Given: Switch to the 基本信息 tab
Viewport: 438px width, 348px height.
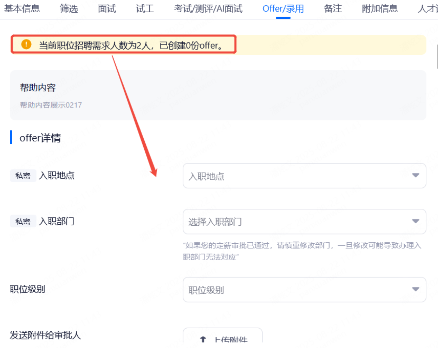Looking at the screenshot, I should (22, 8).
